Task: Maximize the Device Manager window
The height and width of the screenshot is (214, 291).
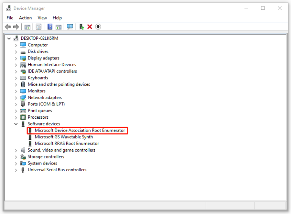Action: (x=263, y=8)
